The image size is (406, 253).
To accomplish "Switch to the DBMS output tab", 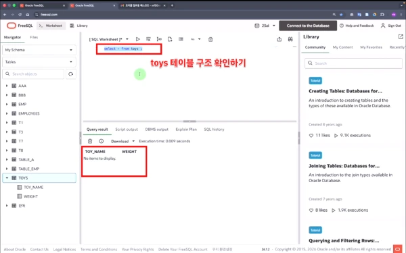I will tap(157, 130).
